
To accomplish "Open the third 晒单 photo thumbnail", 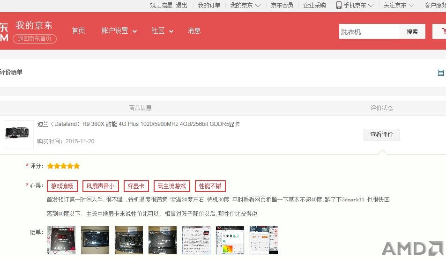I will coord(129,240).
